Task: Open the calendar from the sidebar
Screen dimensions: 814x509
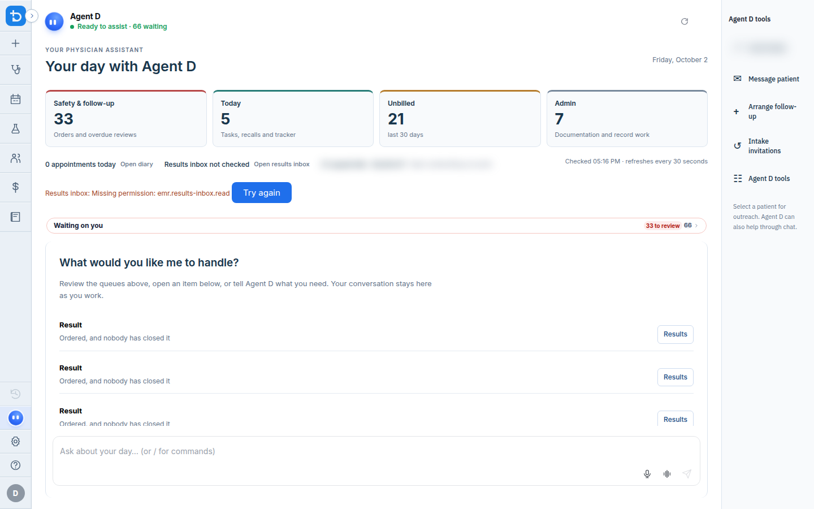Action: [x=15, y=99]
